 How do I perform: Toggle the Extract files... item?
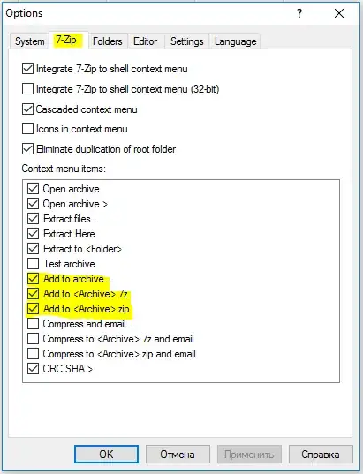click(x=33, y=219)
